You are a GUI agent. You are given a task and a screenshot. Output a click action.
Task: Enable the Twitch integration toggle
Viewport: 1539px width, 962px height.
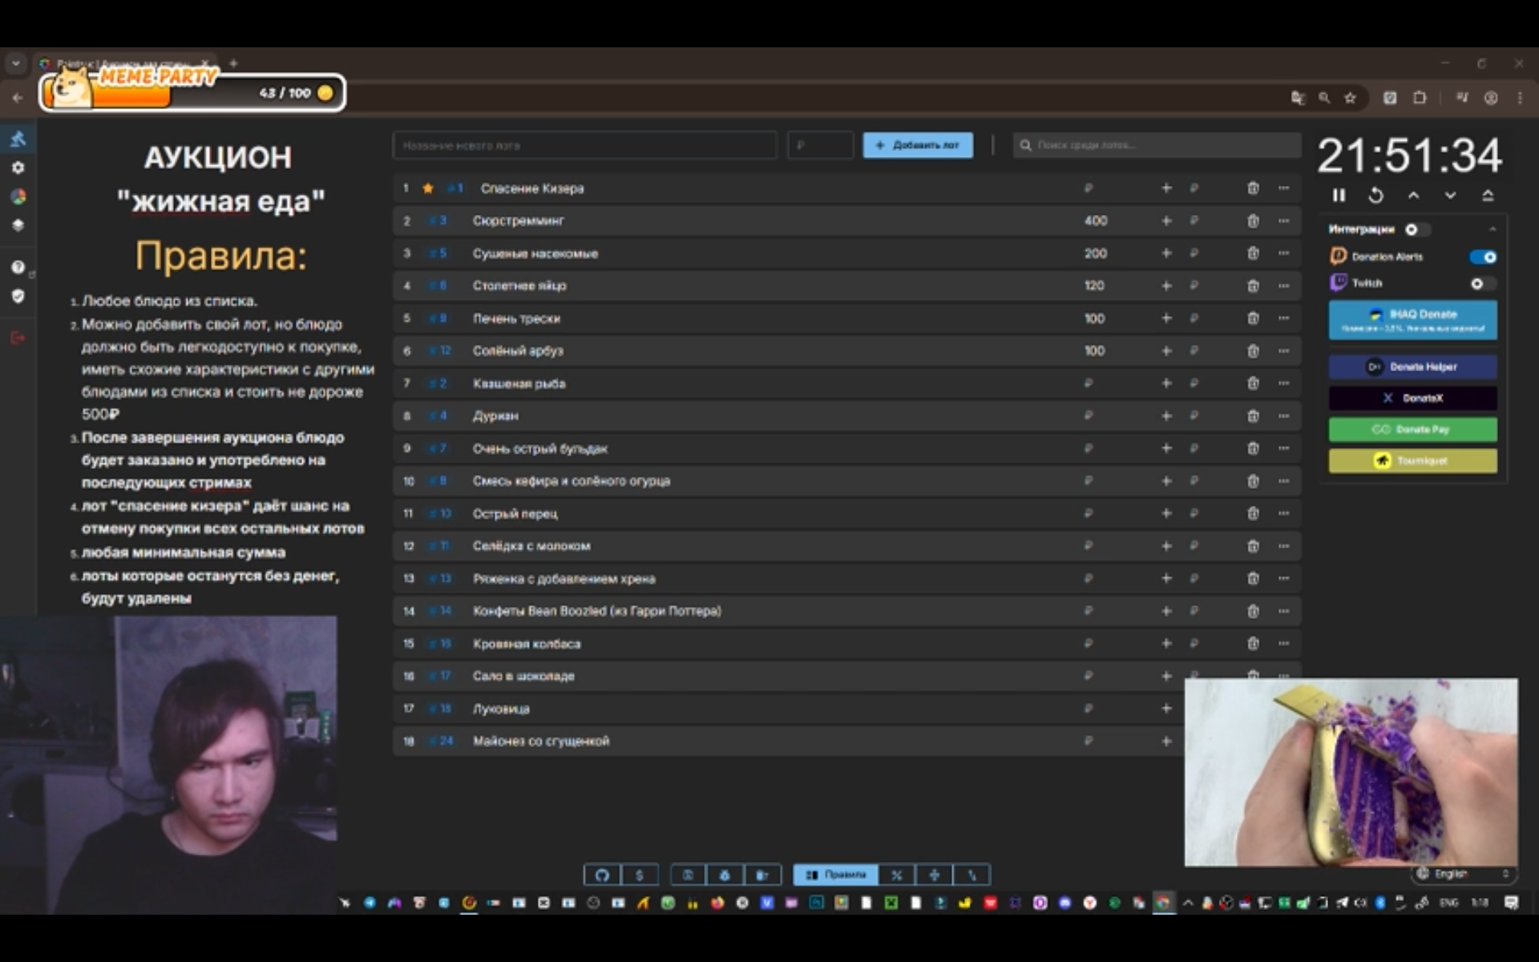tap(1482, 284)
